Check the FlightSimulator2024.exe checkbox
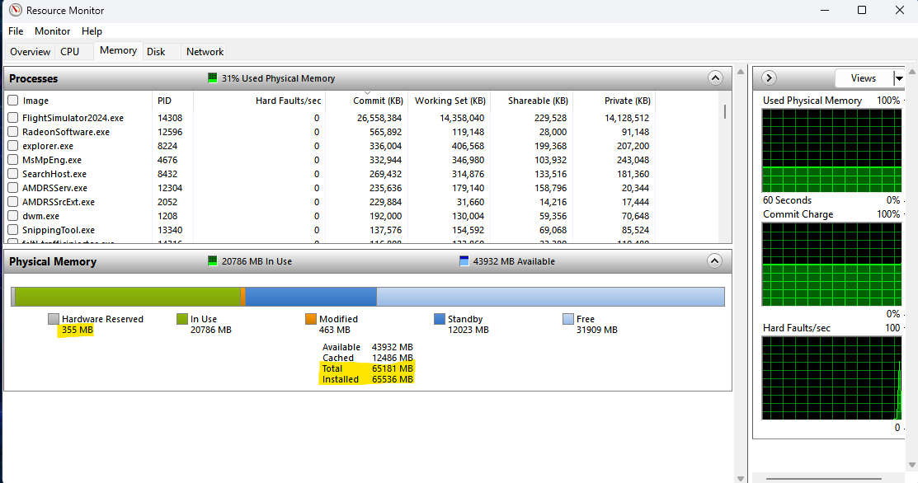Image resolution: width=918 pixels, height=483 pixels. (13, 118)
